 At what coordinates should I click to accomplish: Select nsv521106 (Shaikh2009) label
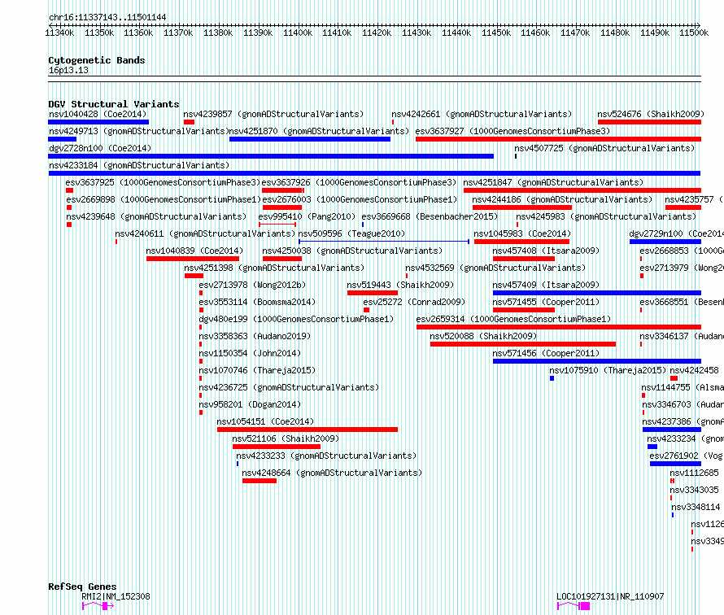[286, 438]
